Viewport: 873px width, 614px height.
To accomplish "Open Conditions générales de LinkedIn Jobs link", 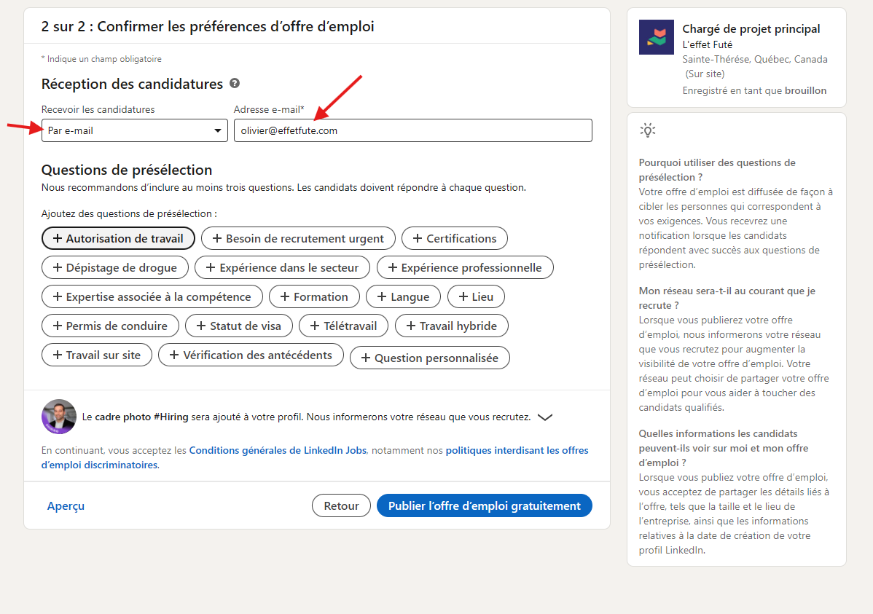I will pyautogui.click(x=278, y=450).
